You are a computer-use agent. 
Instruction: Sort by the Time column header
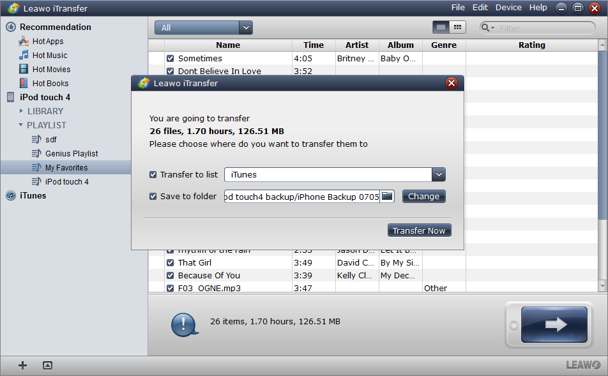(x=314, y=45)
